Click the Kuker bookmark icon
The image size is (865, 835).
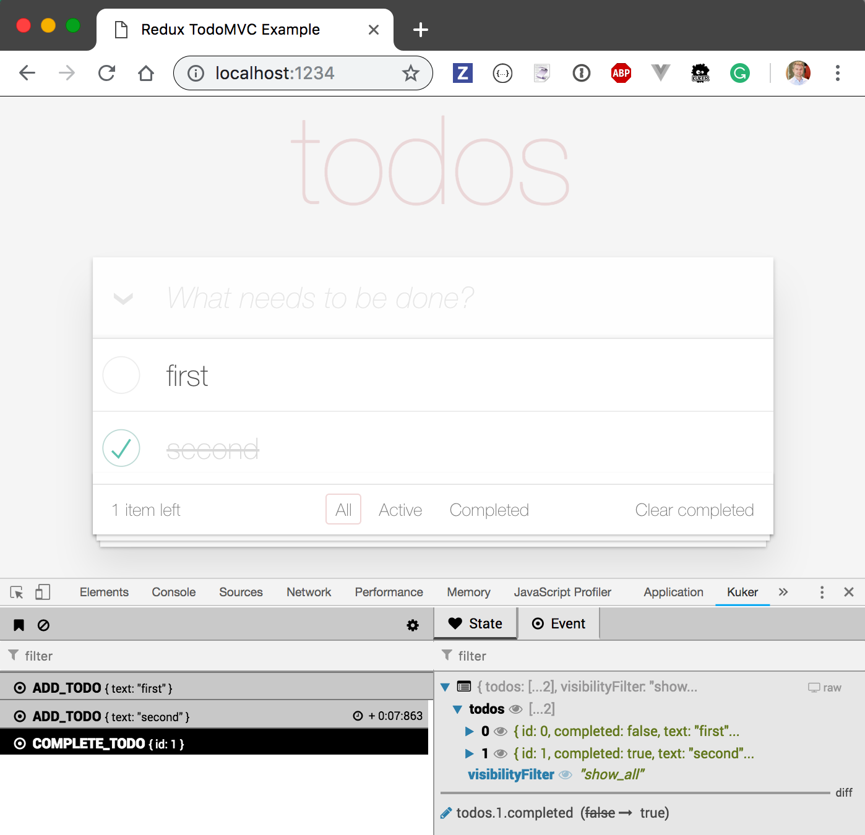(19, 625)
